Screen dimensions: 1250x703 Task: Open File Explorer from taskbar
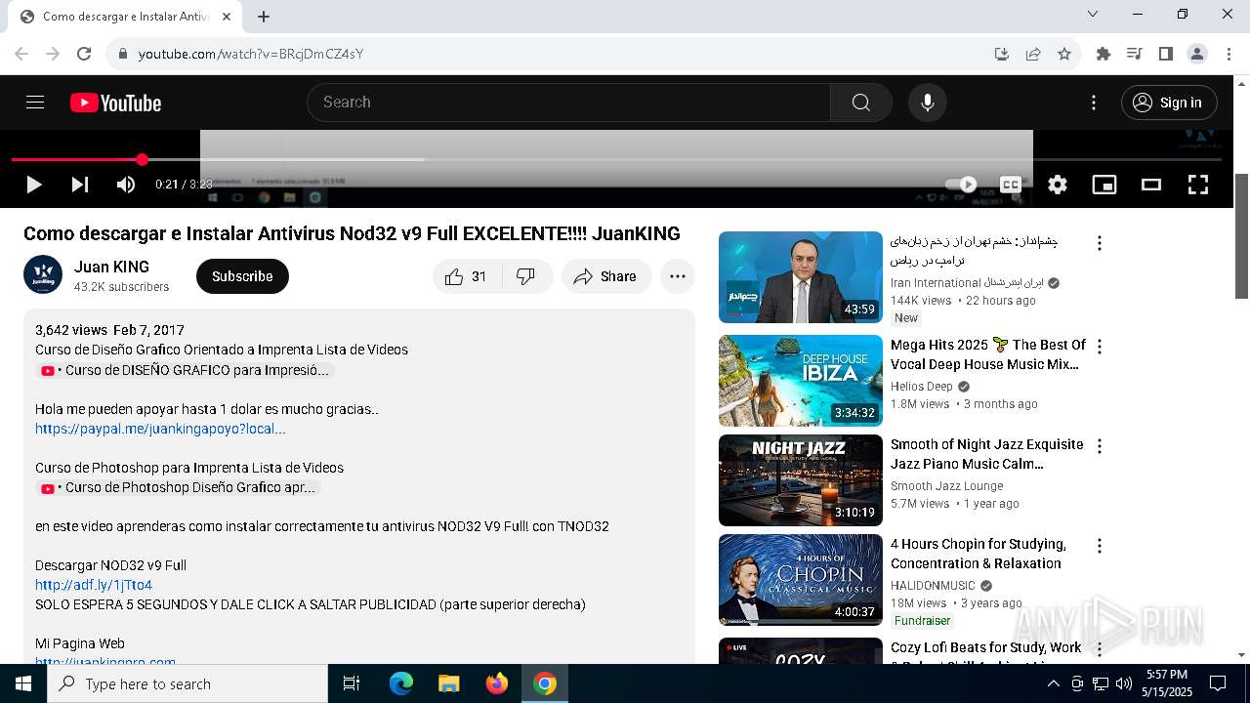click(448, 683)
